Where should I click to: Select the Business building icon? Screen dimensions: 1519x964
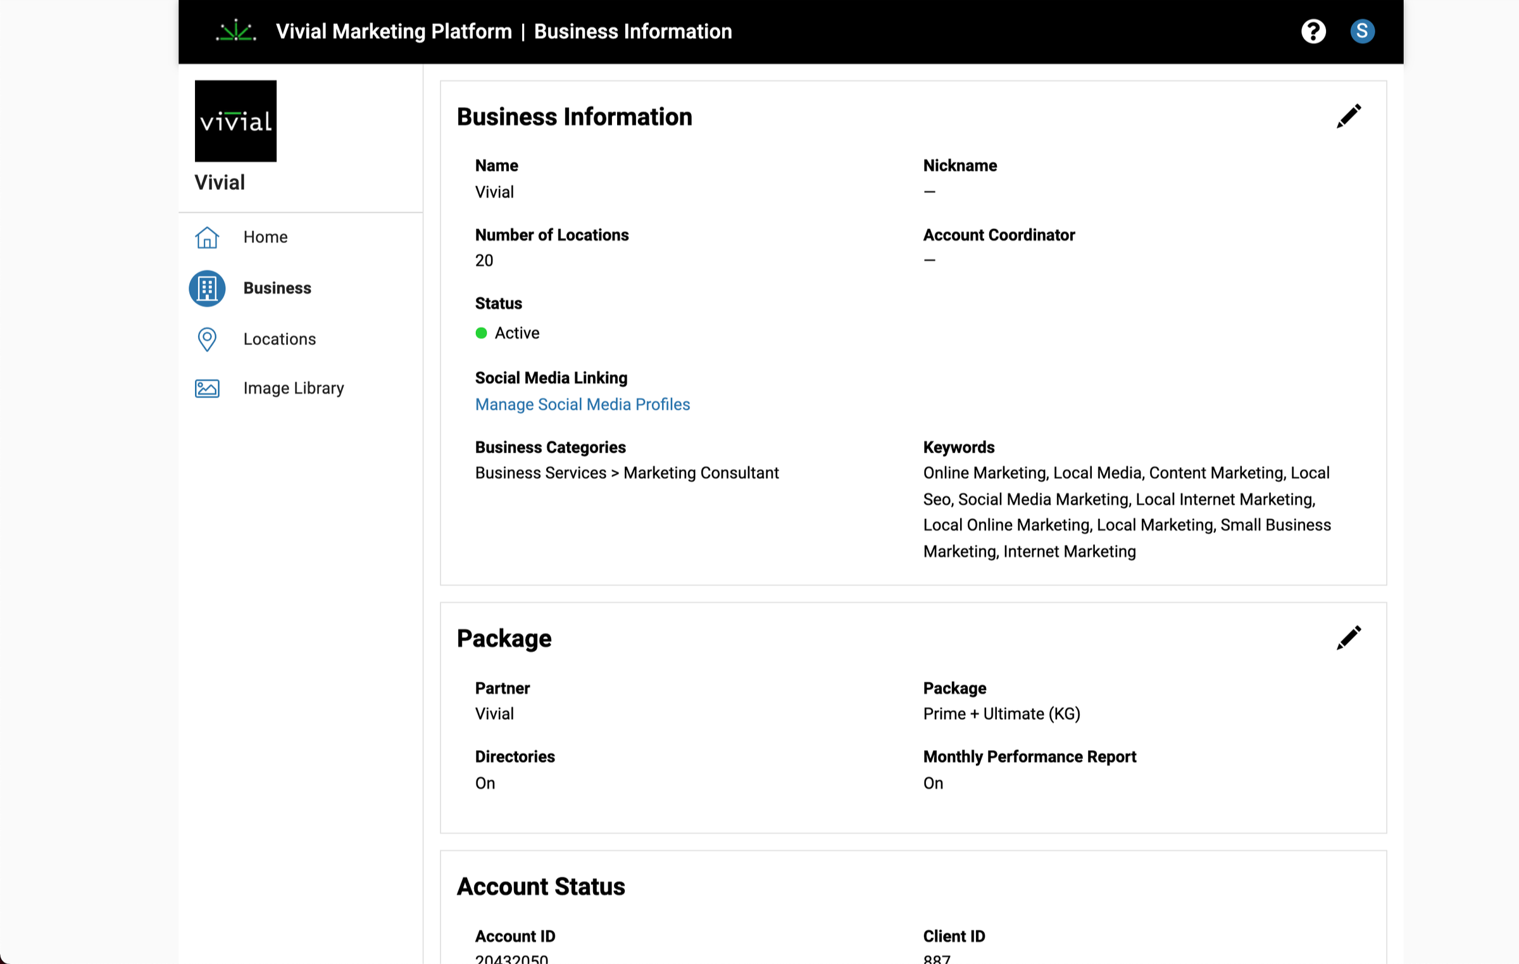click(x=207, y=289)
